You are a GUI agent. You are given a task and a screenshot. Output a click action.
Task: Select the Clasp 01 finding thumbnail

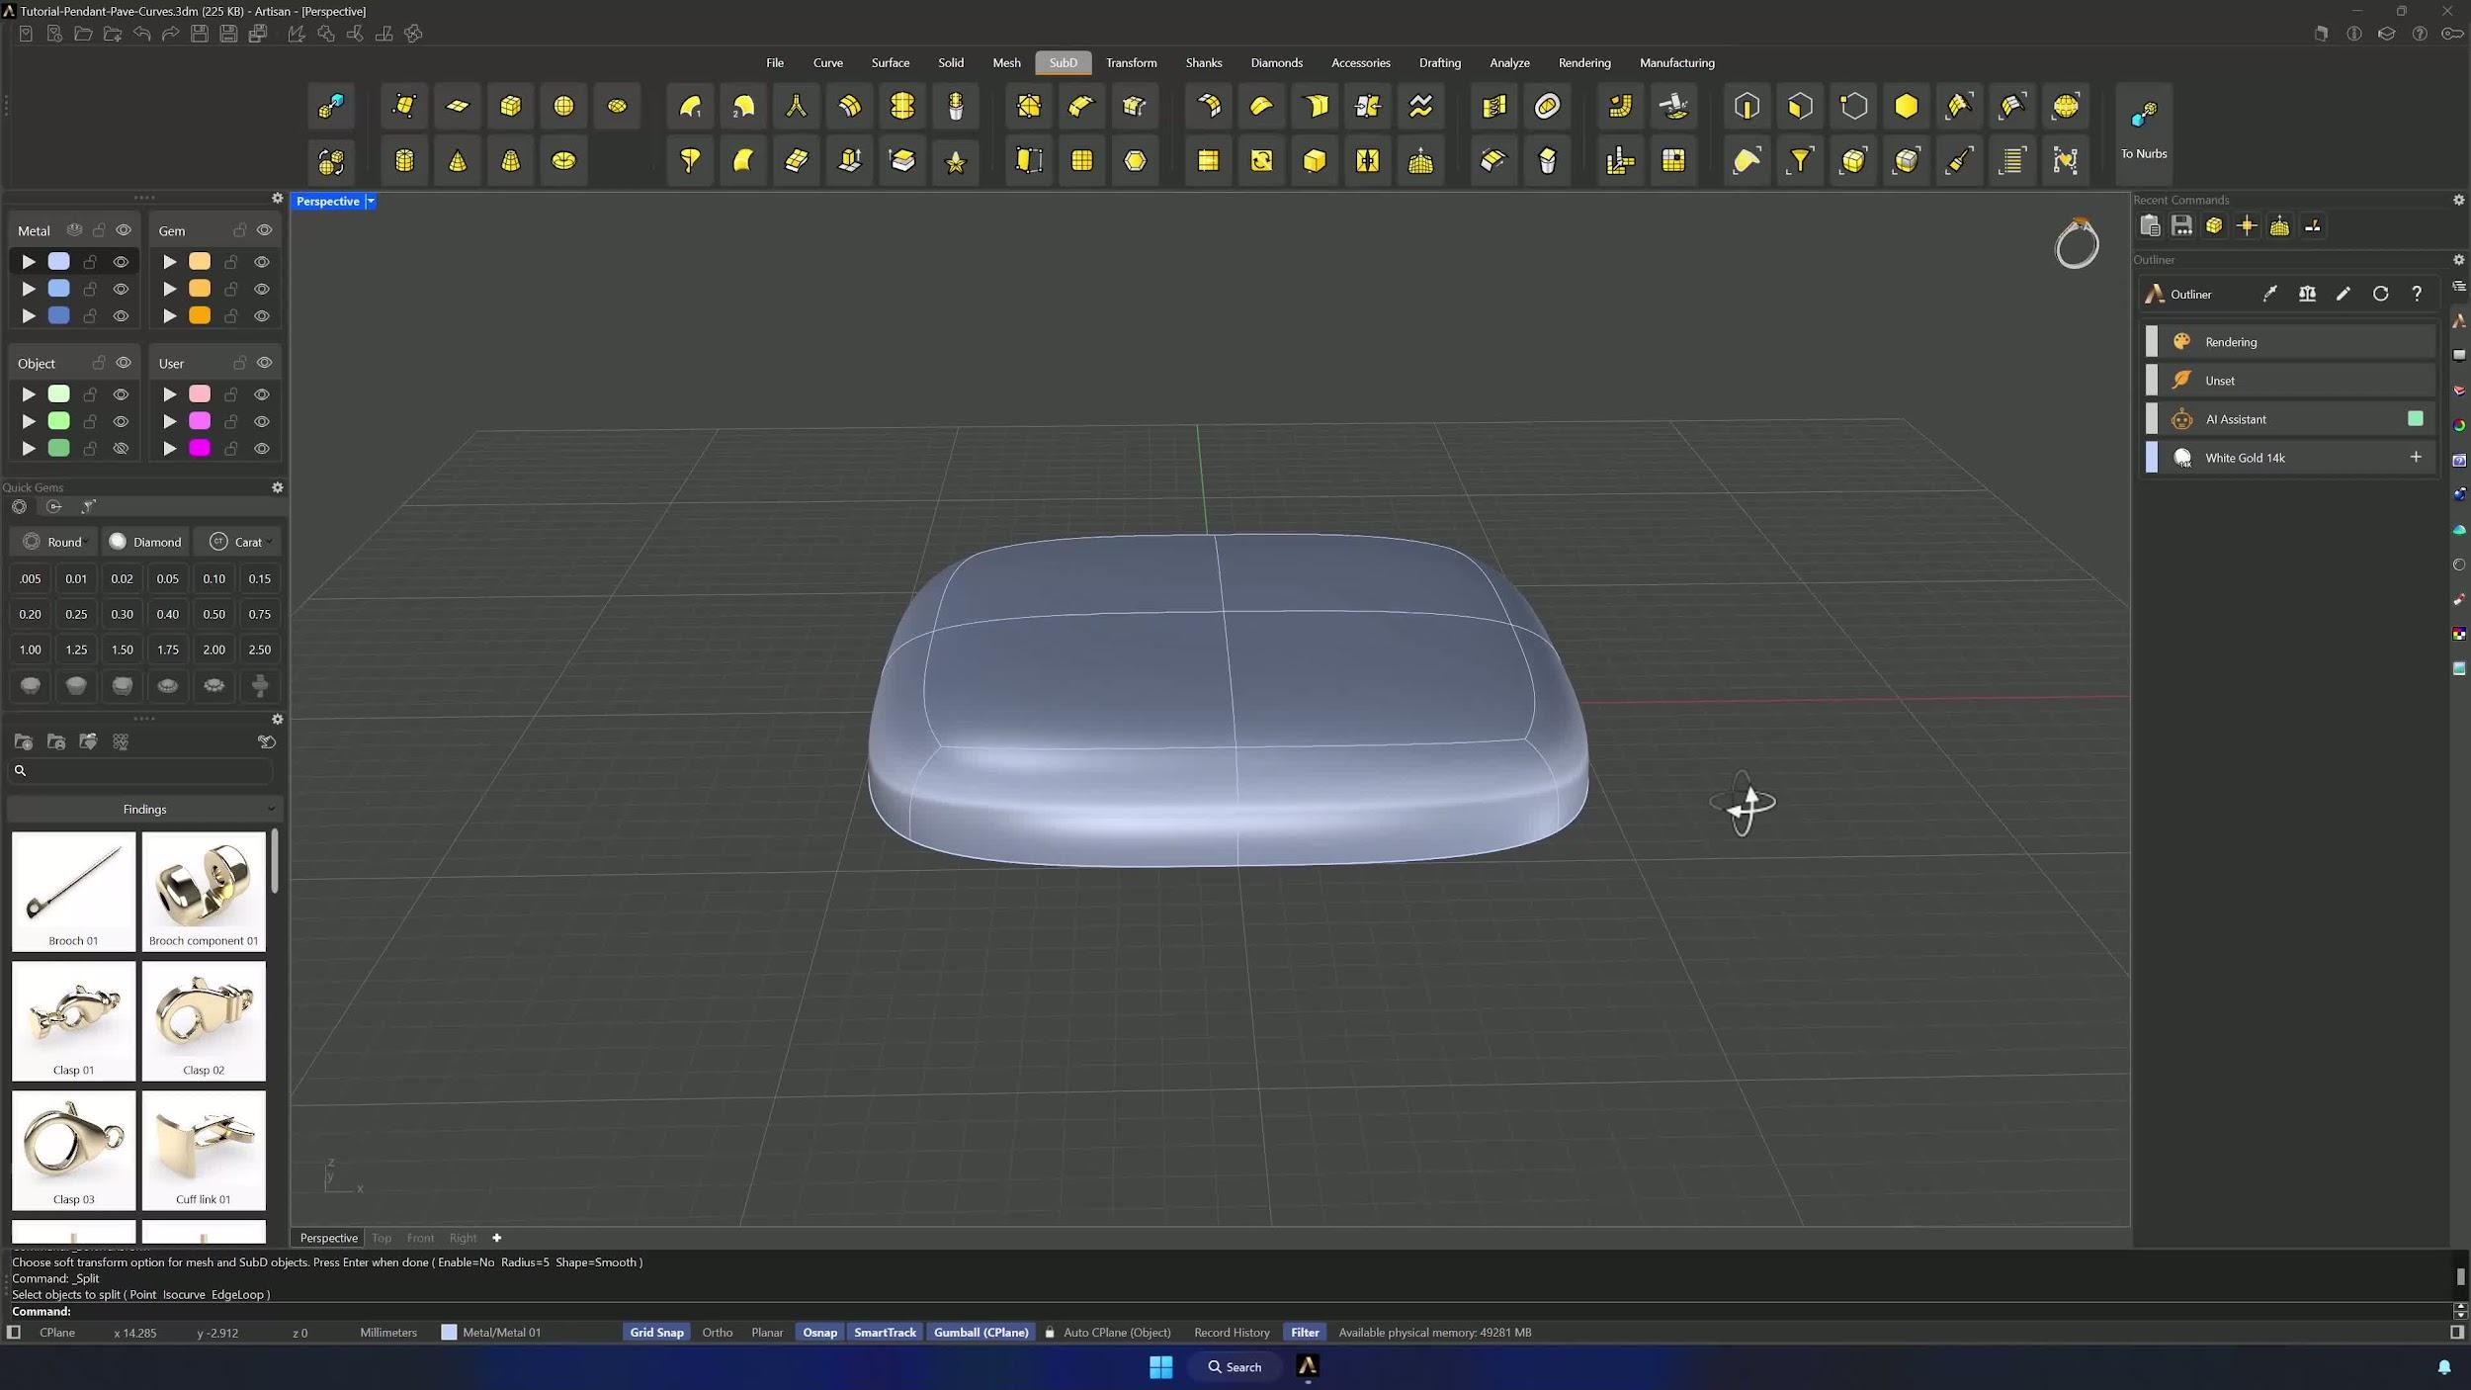point(74,1021)
